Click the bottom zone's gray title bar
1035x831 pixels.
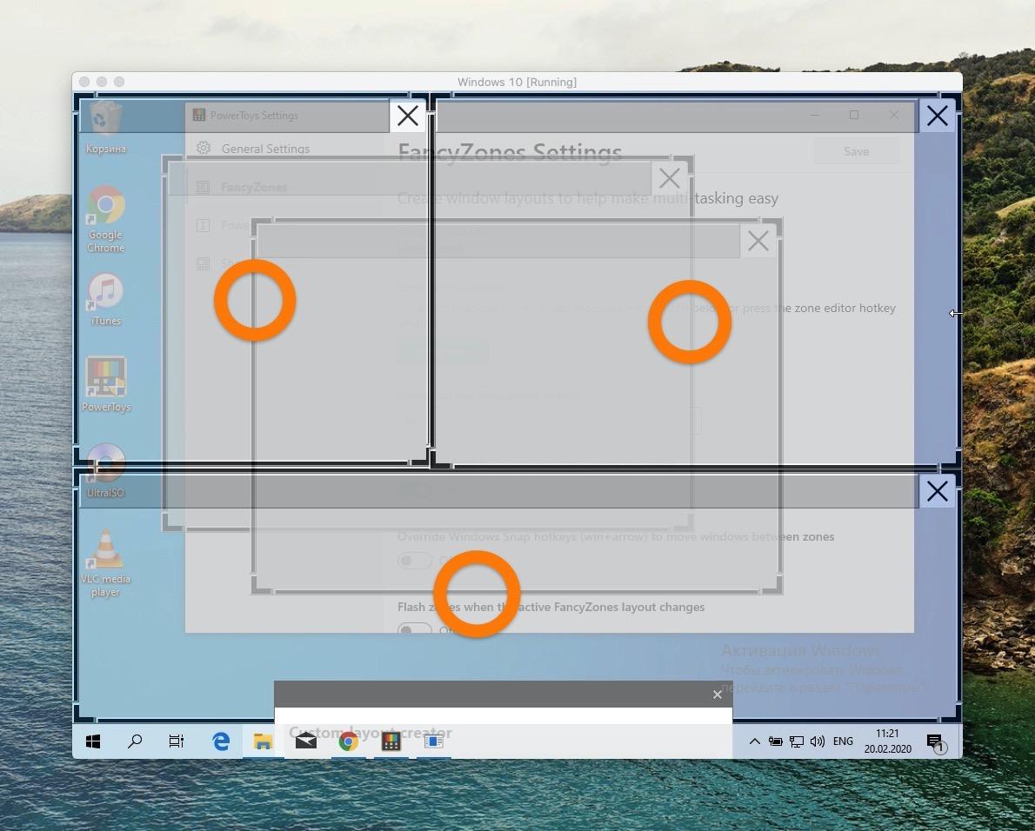point(499,490)
